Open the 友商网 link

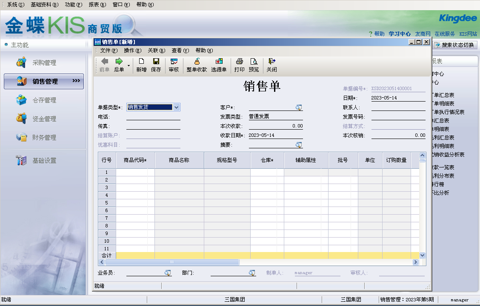(x=423, y=34)
